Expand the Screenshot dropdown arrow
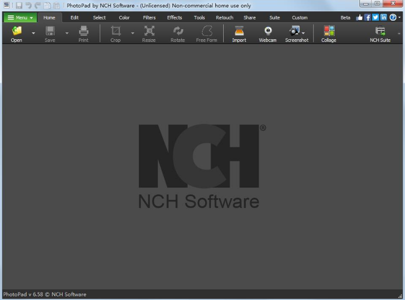 (303, 33)
